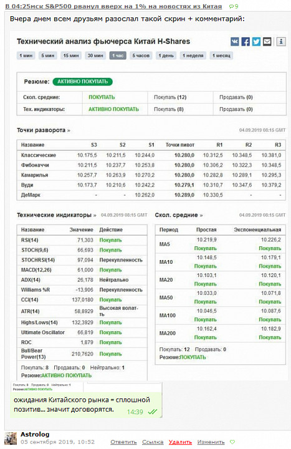Click the ROC indicator name

click(26, 342)
